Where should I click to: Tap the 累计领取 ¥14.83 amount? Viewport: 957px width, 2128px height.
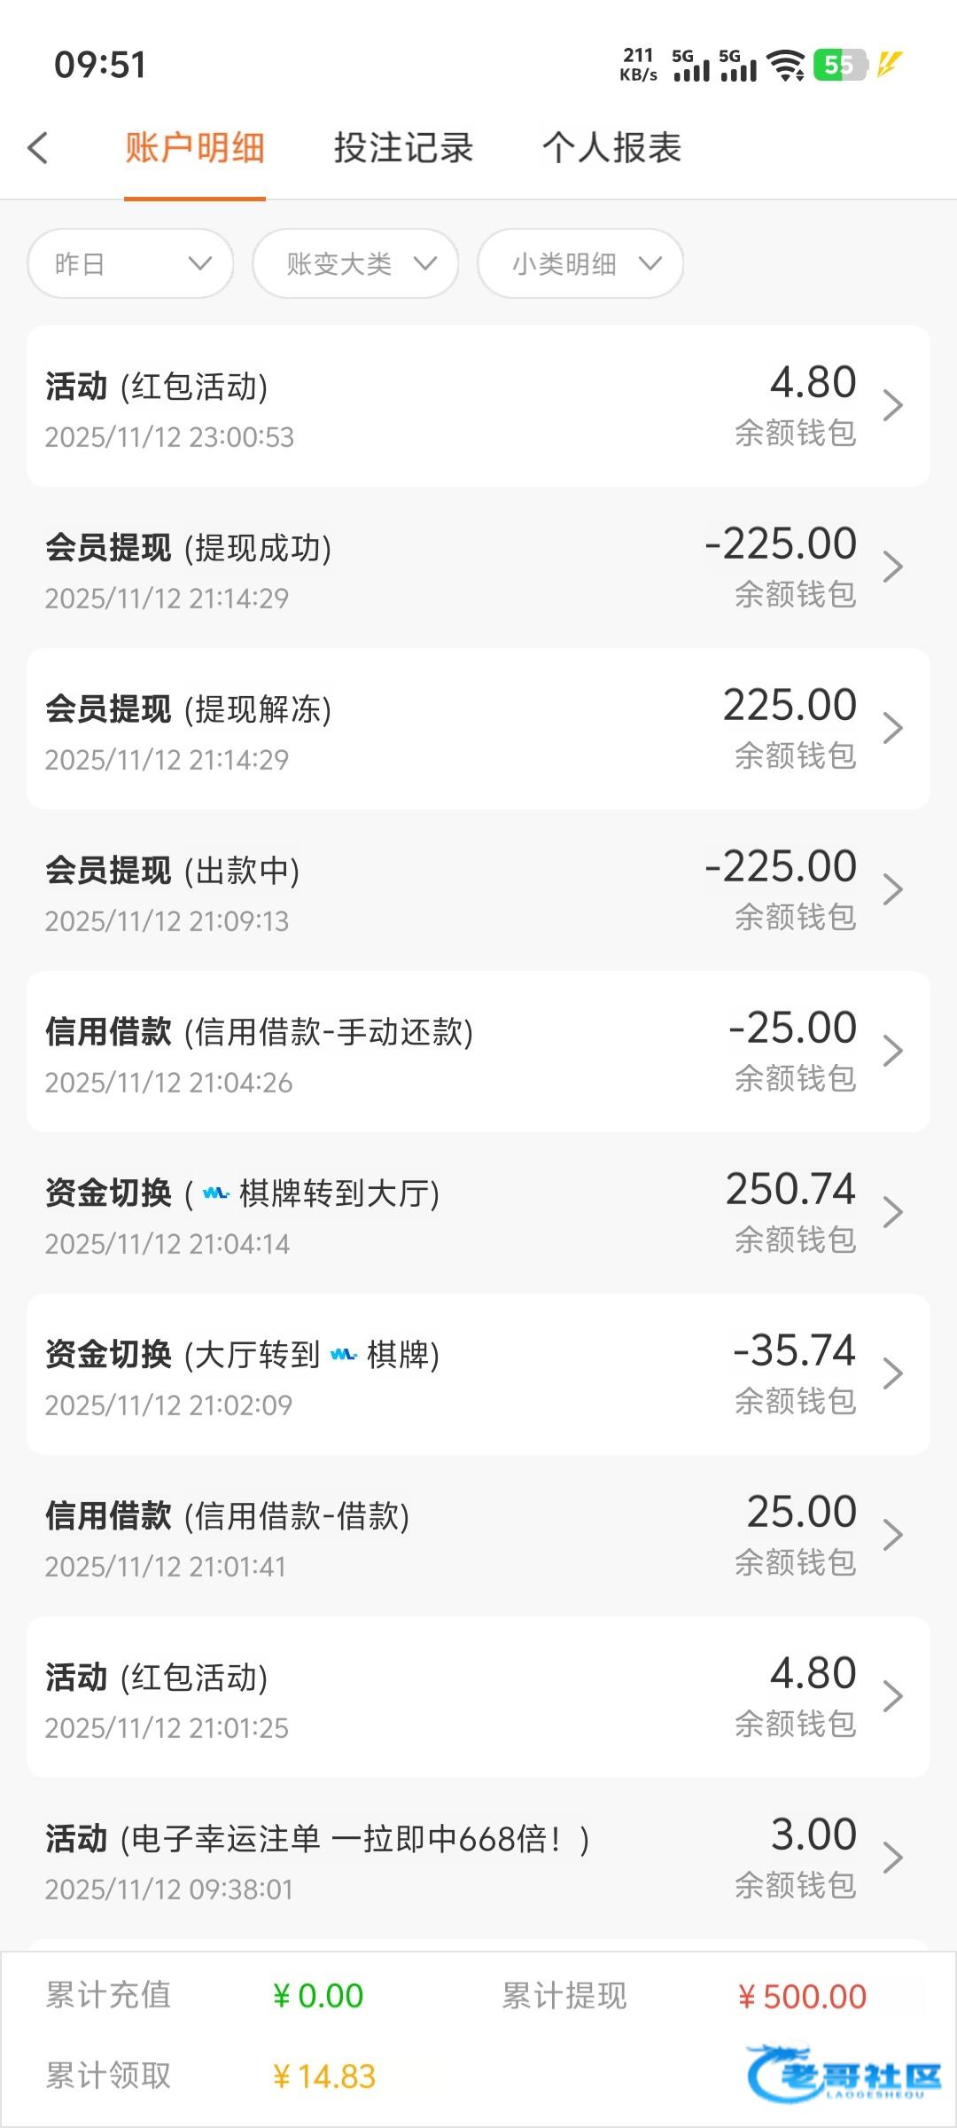pos(324,2077)
